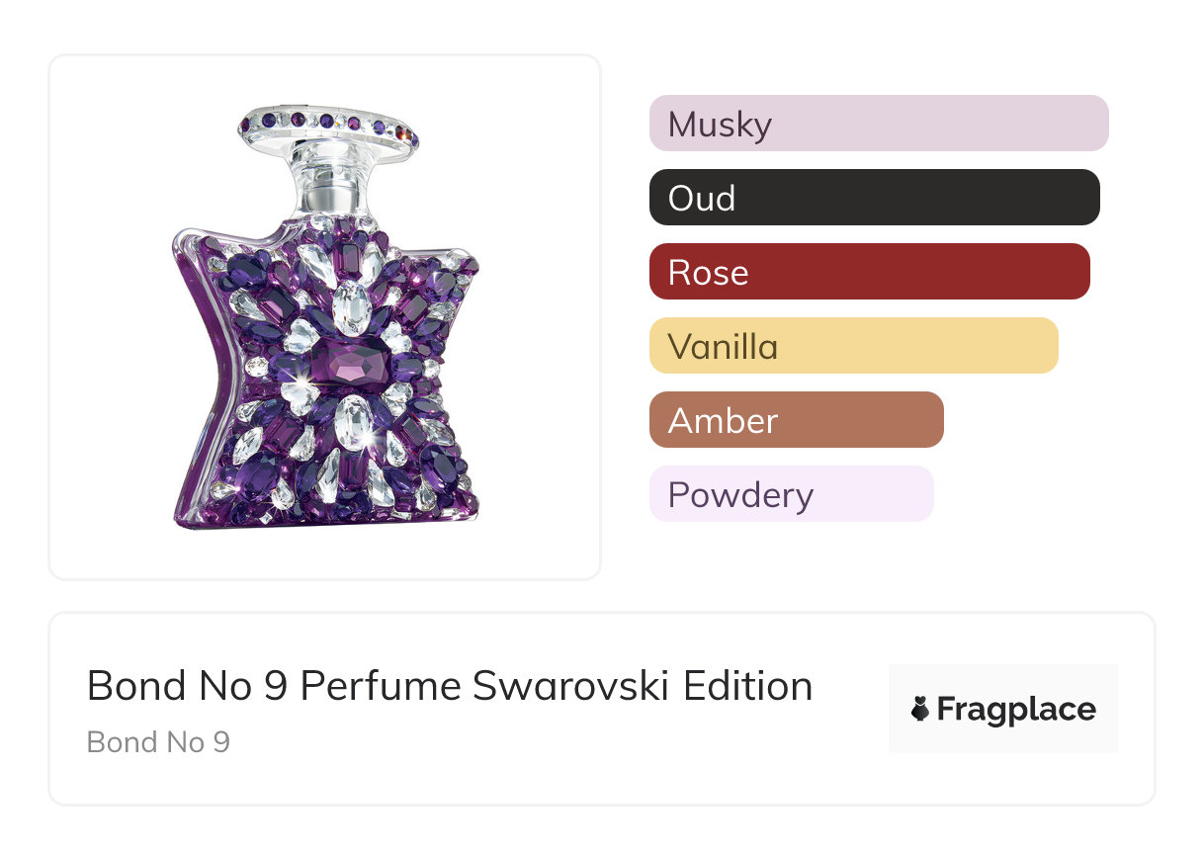
Task: Click the Fragplace wordmark text
Action: click(x=1016, y=710)
